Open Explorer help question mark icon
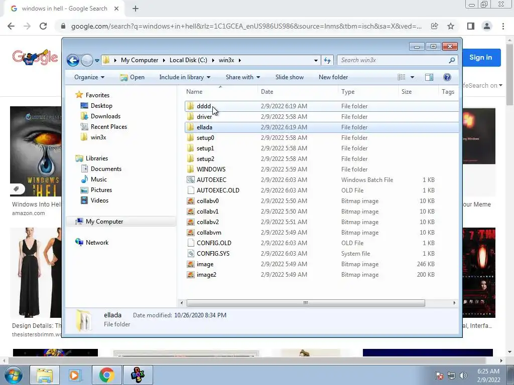The image size is (514, 385). (x=447, y=77)
